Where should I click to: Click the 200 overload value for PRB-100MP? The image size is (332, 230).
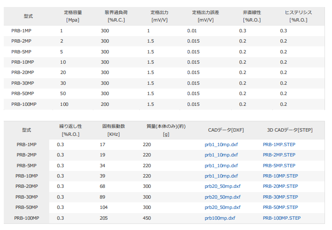(x=105, y=104)
